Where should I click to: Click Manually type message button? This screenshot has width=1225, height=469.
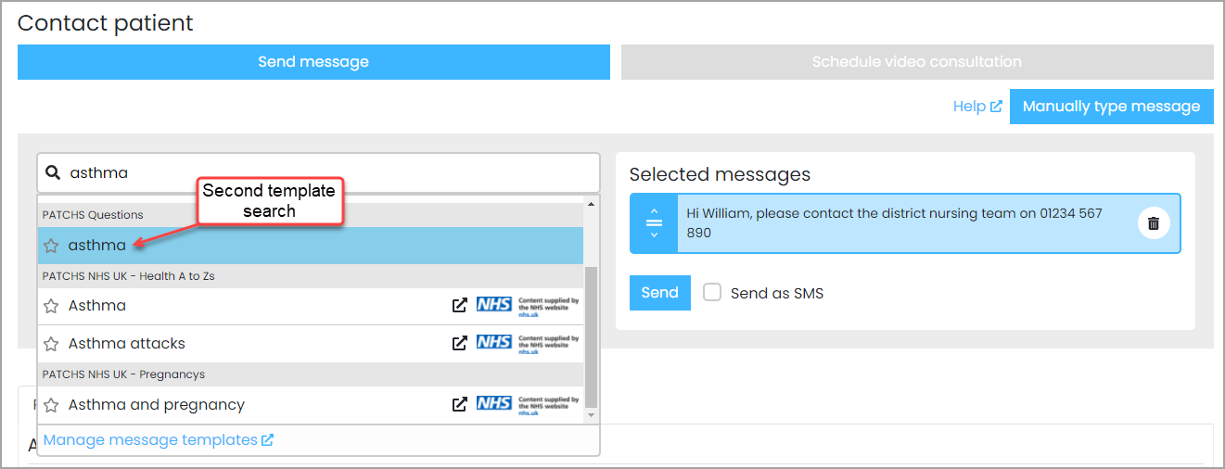tap(1111, 107)
